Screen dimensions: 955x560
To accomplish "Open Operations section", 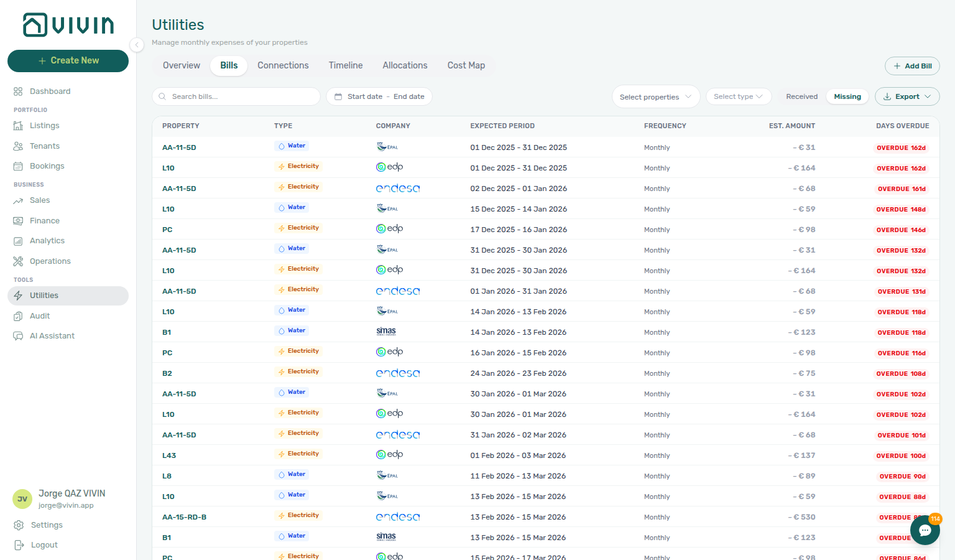I will click(x=50, y=261).
